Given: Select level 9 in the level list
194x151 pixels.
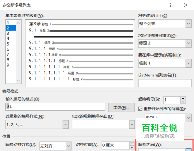Looking at the screenshot, I should pyautogui.click(x=11, y=65).
